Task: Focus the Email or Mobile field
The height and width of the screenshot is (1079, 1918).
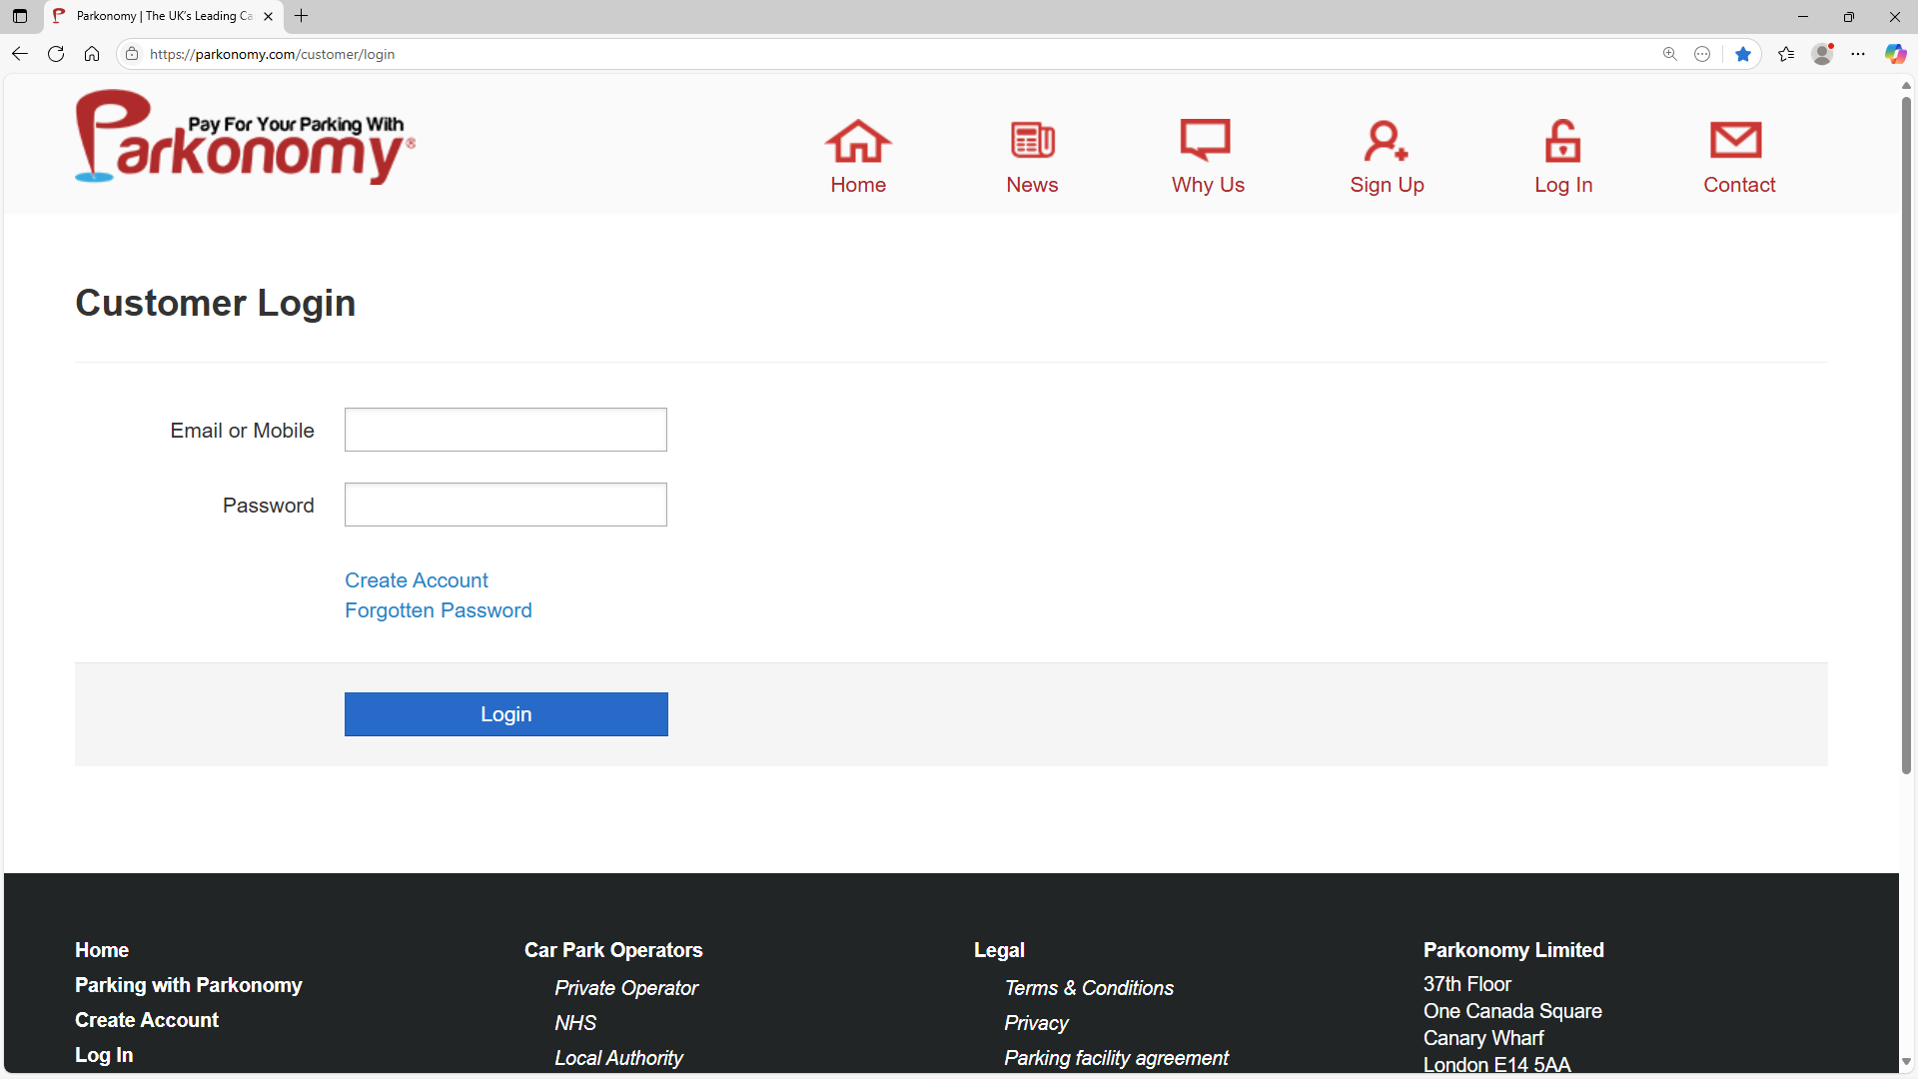Action: coord(505,430)
